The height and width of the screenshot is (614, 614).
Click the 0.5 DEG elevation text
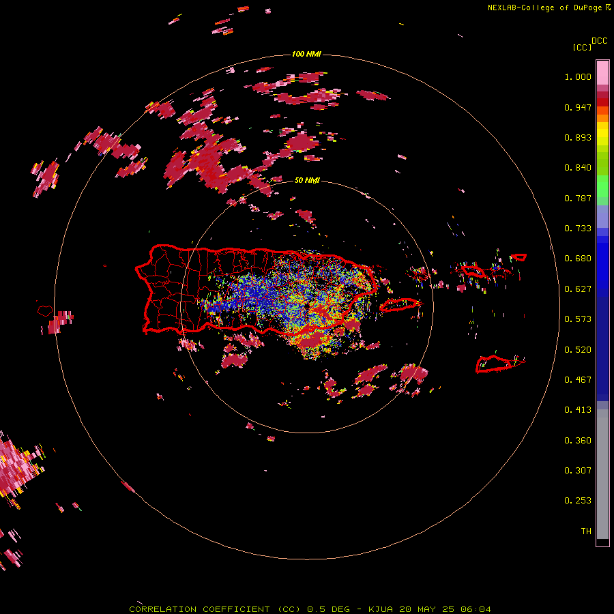coord(327,609)
